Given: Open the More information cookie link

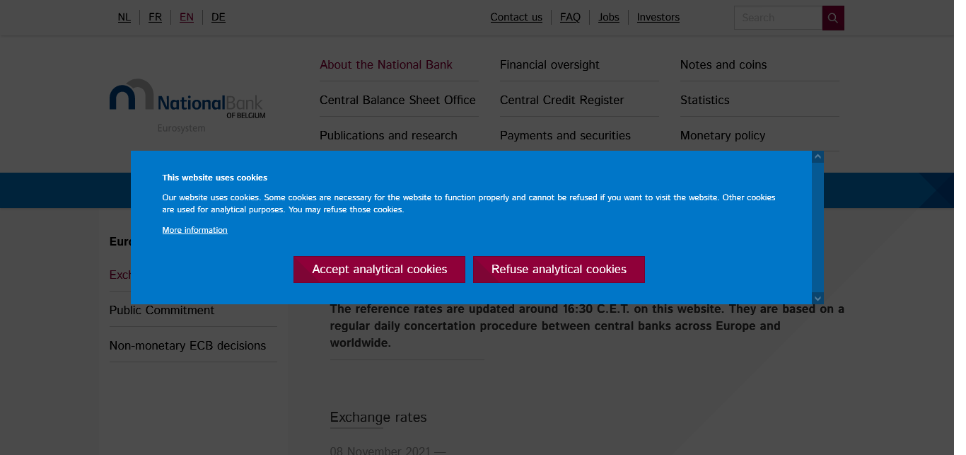Looking at the screenshot, I should (194, 230).
